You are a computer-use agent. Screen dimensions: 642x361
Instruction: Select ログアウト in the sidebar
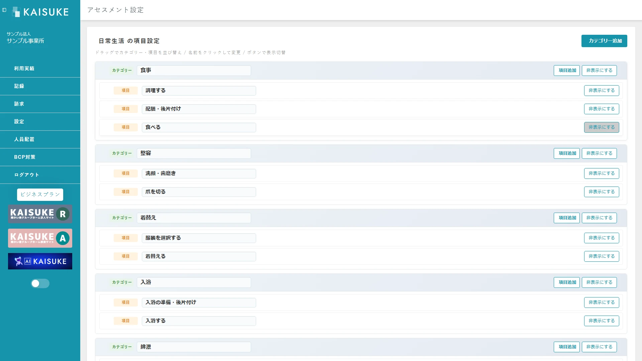click(x=40, y=175)
